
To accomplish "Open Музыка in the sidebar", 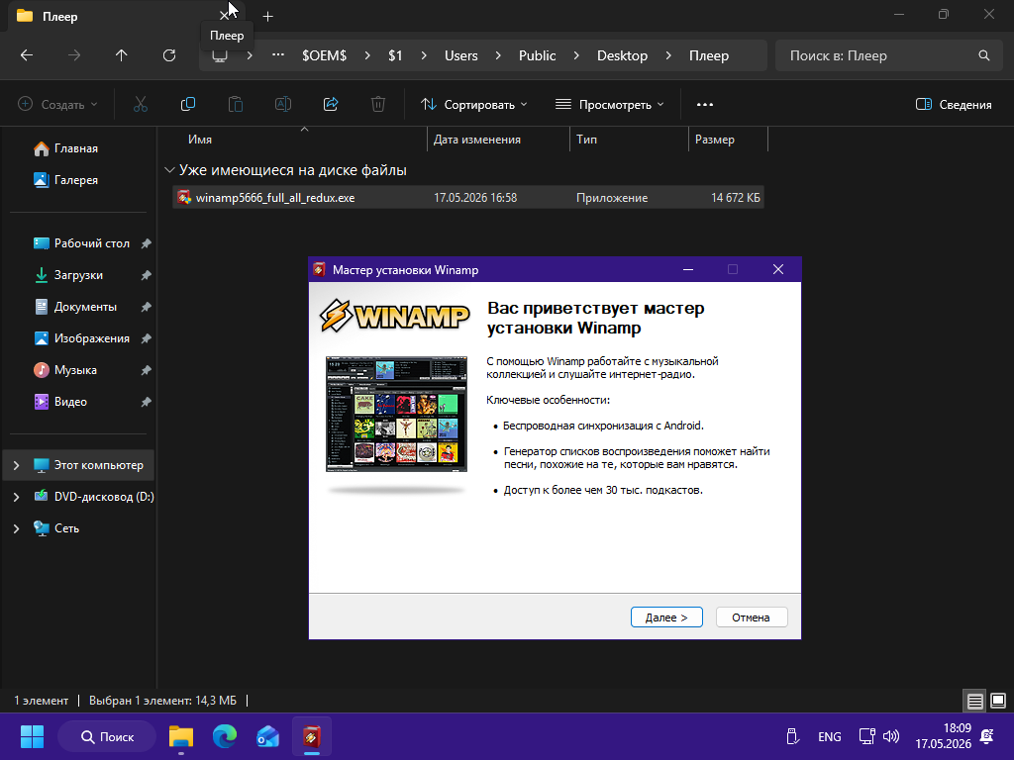I will coord(75,370).
